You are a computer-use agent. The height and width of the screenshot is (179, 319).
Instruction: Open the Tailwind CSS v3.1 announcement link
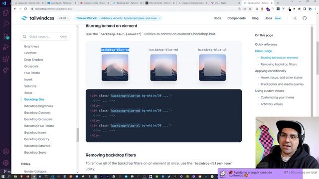[118, 18]
